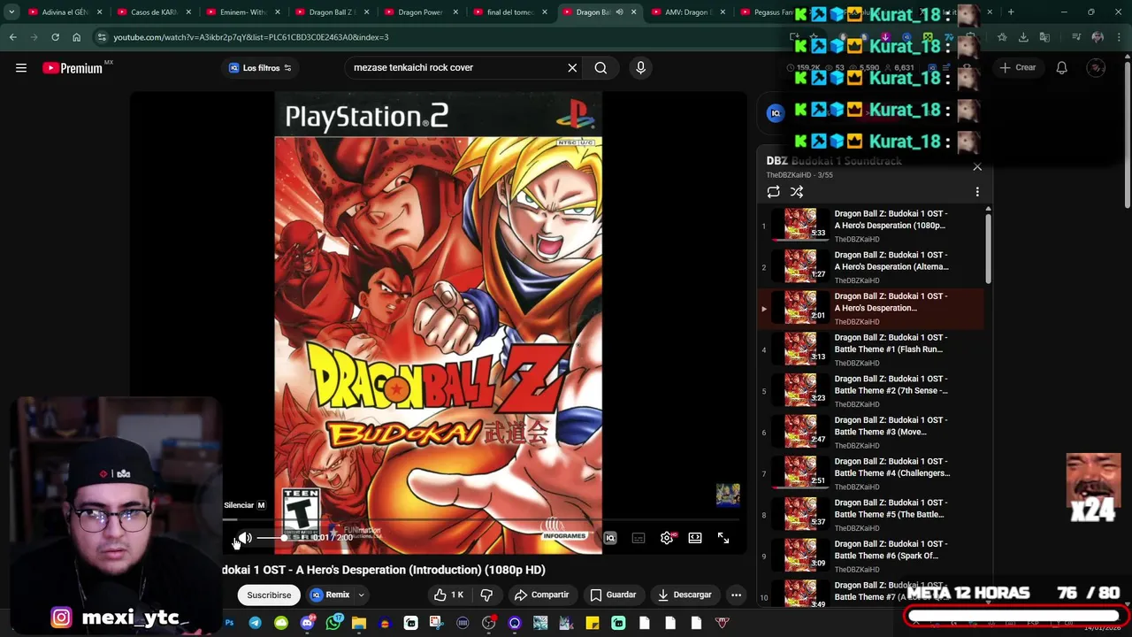Open the account avatar menu

[x=1096, y=68]
